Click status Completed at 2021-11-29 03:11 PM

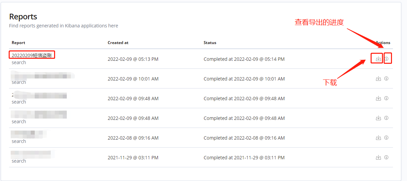244,158
